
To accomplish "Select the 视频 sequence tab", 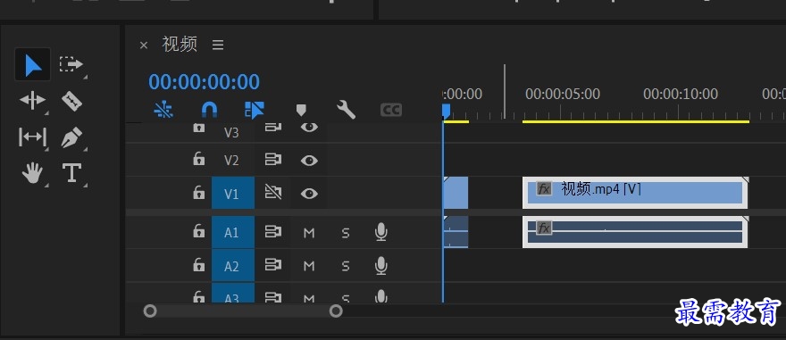I will point(180,45).
